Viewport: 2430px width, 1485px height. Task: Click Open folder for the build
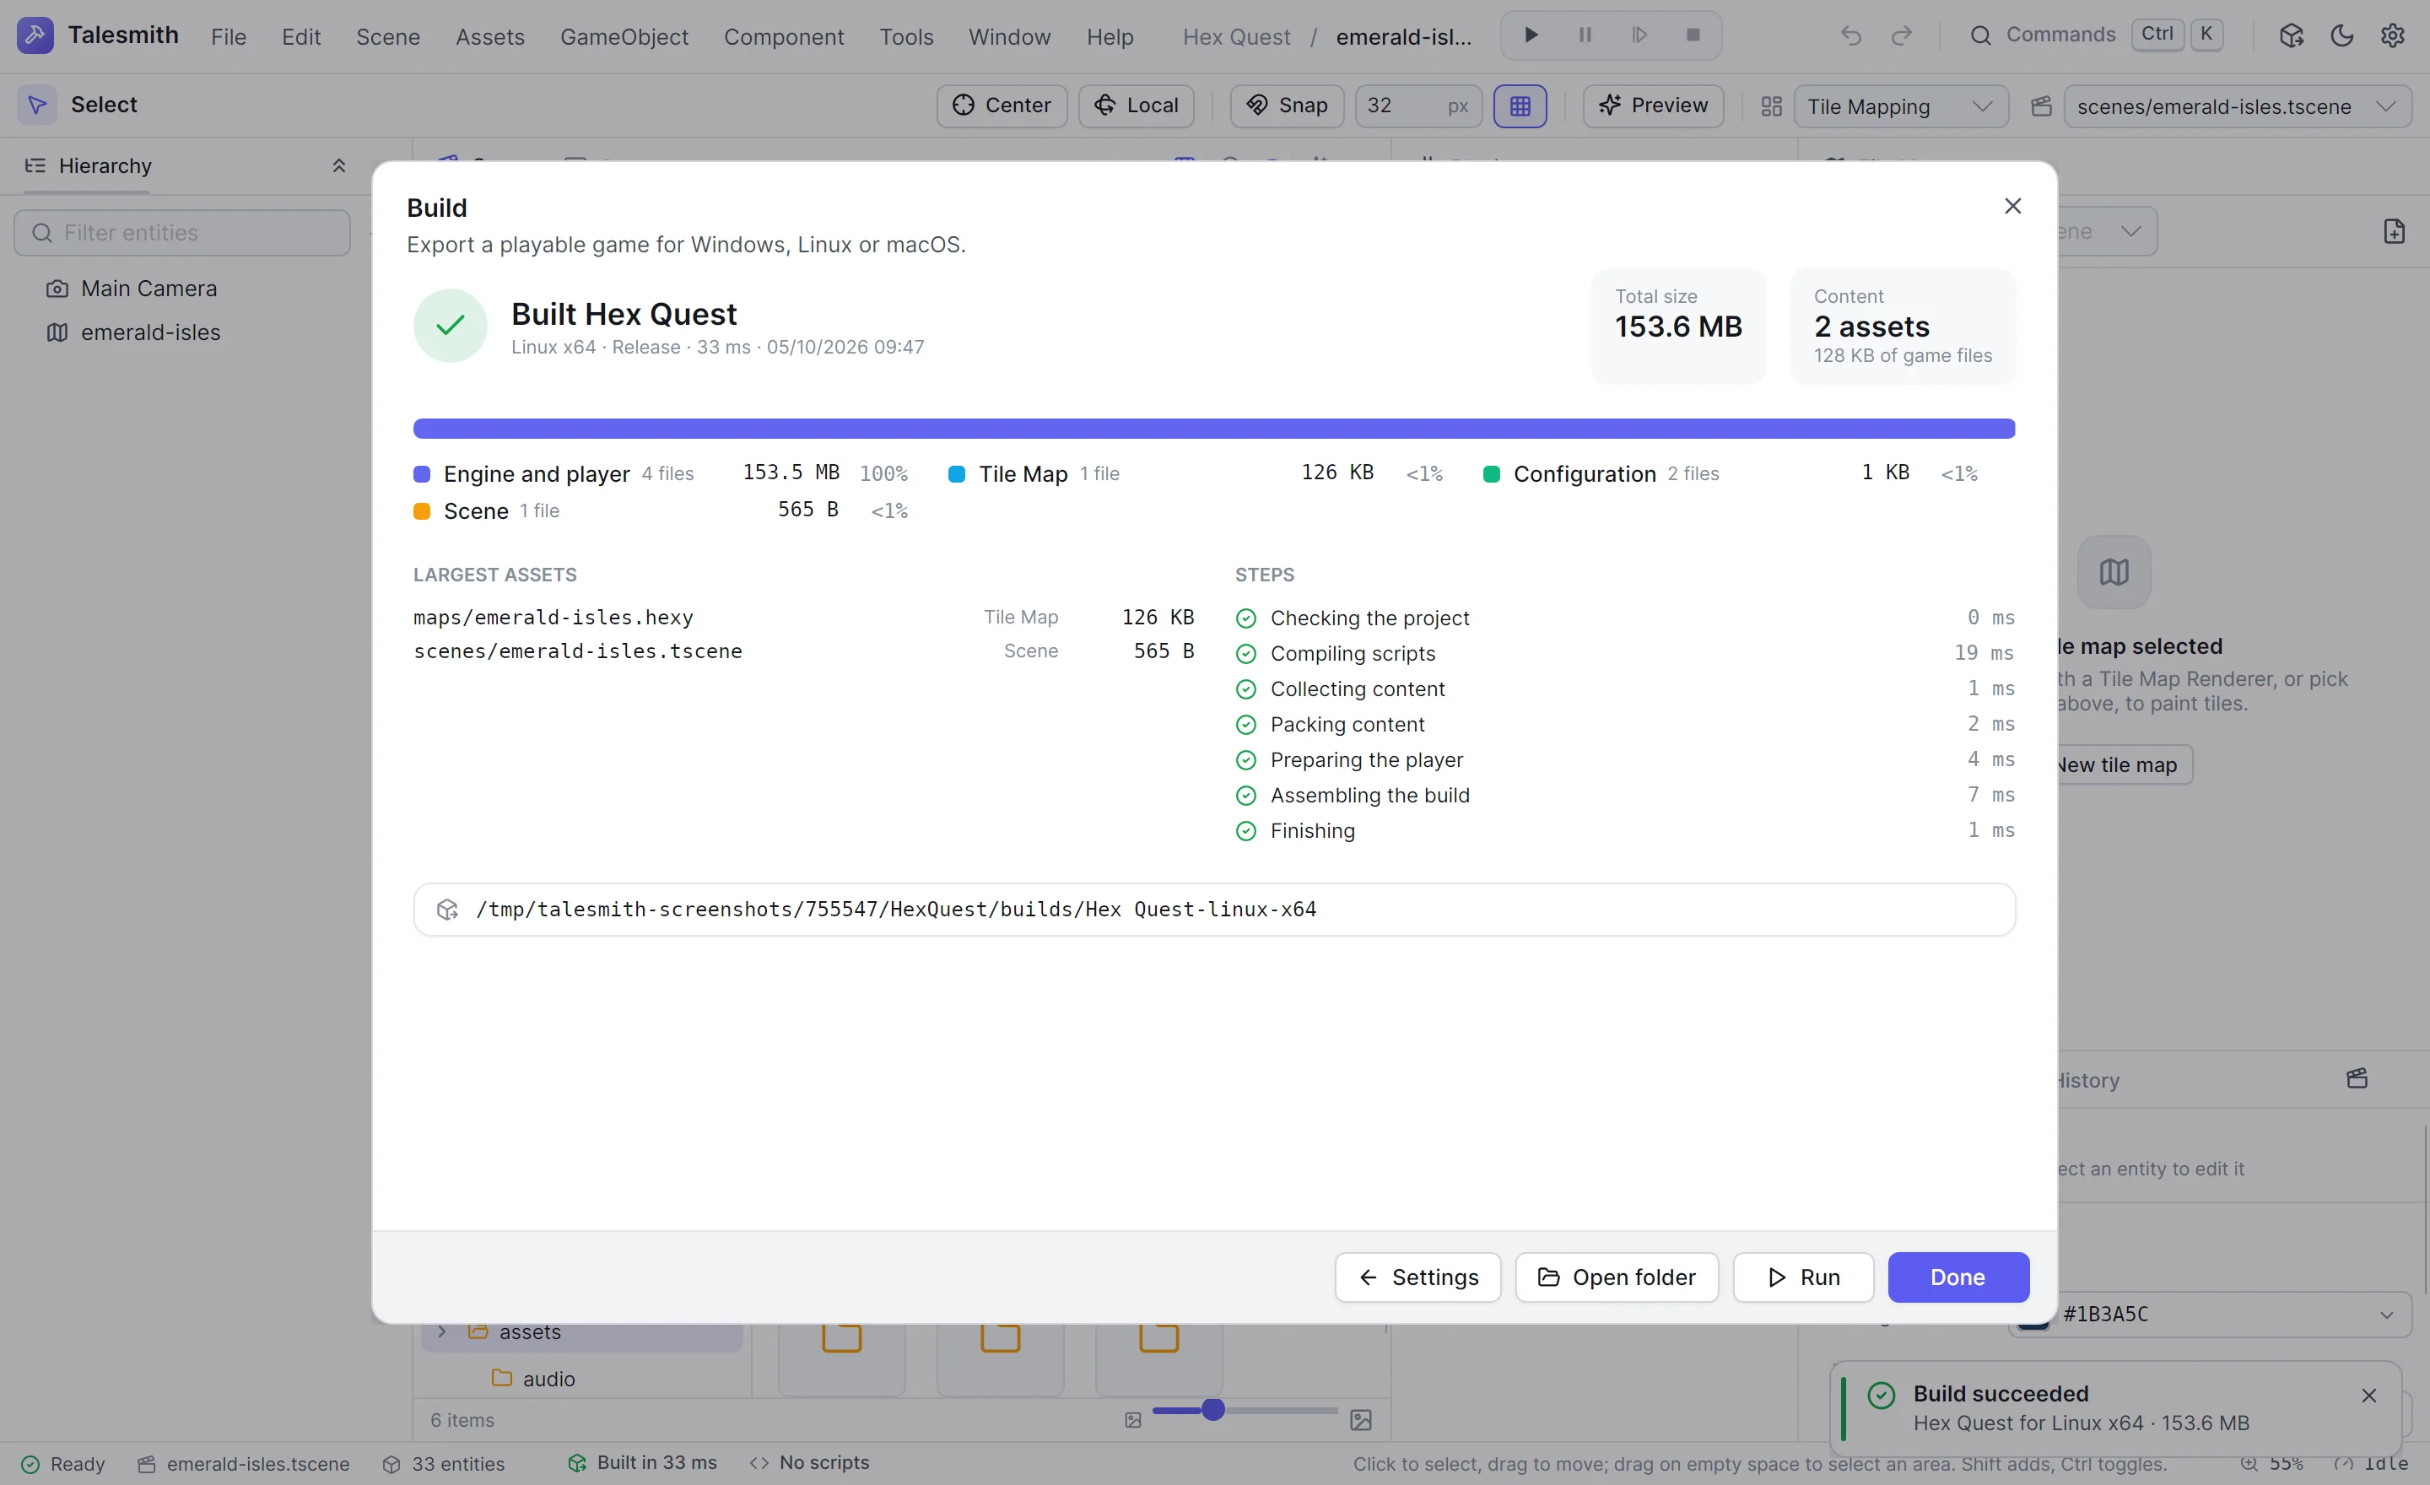(1617, 1277)
